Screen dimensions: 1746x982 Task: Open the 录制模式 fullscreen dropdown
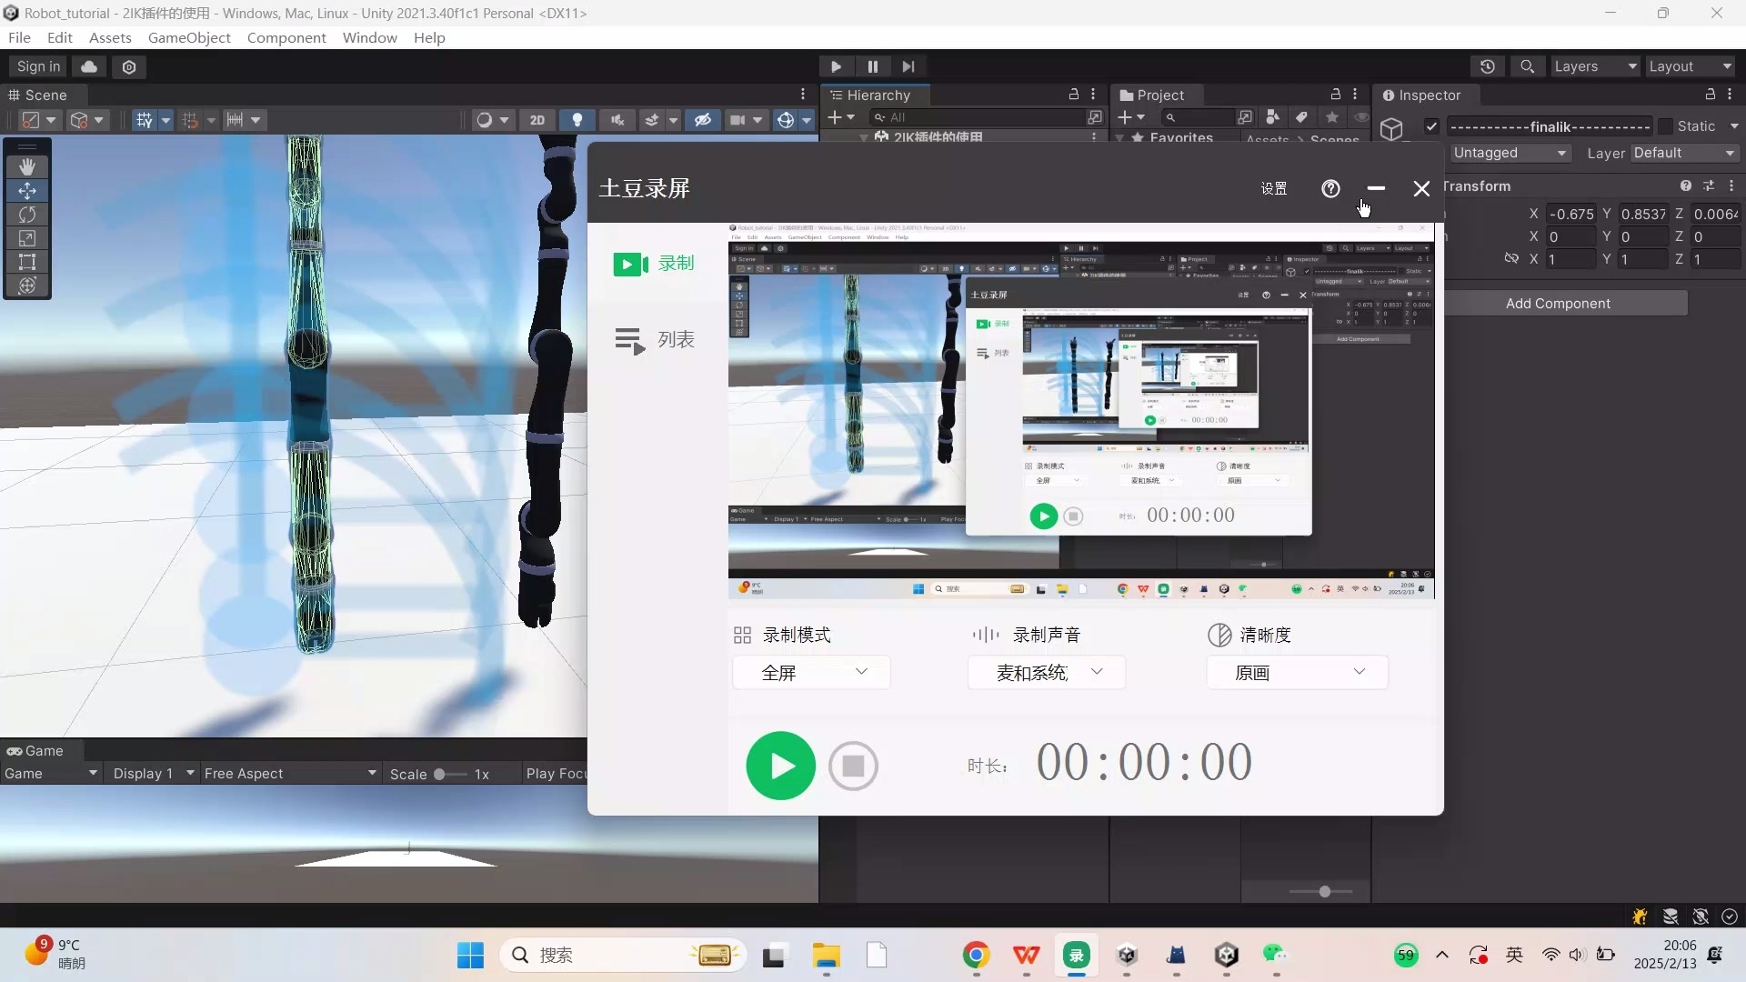(x=809, y=672)
